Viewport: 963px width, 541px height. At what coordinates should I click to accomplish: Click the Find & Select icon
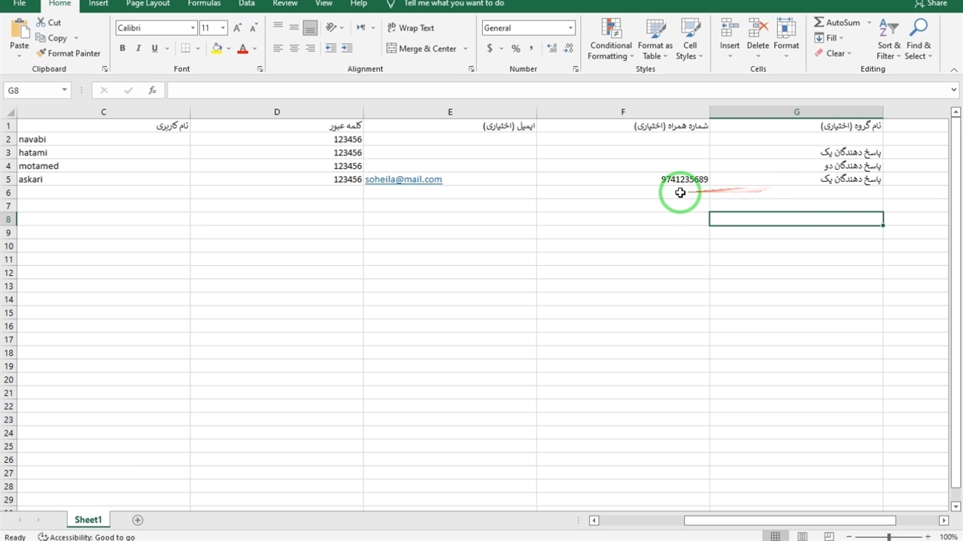coord(918,29)
